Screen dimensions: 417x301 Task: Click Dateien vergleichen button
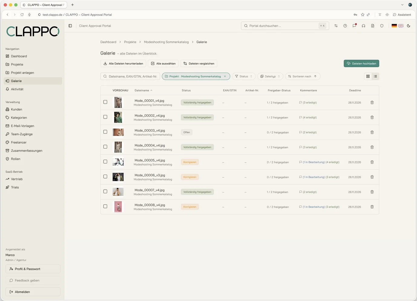click(199, 64)
